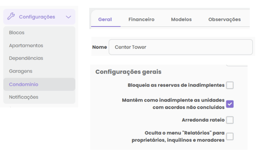Screen dimensions: 258x155
Task: Uncheck Mantêm como inadimplente checkbox
Action: coord(230,104)
